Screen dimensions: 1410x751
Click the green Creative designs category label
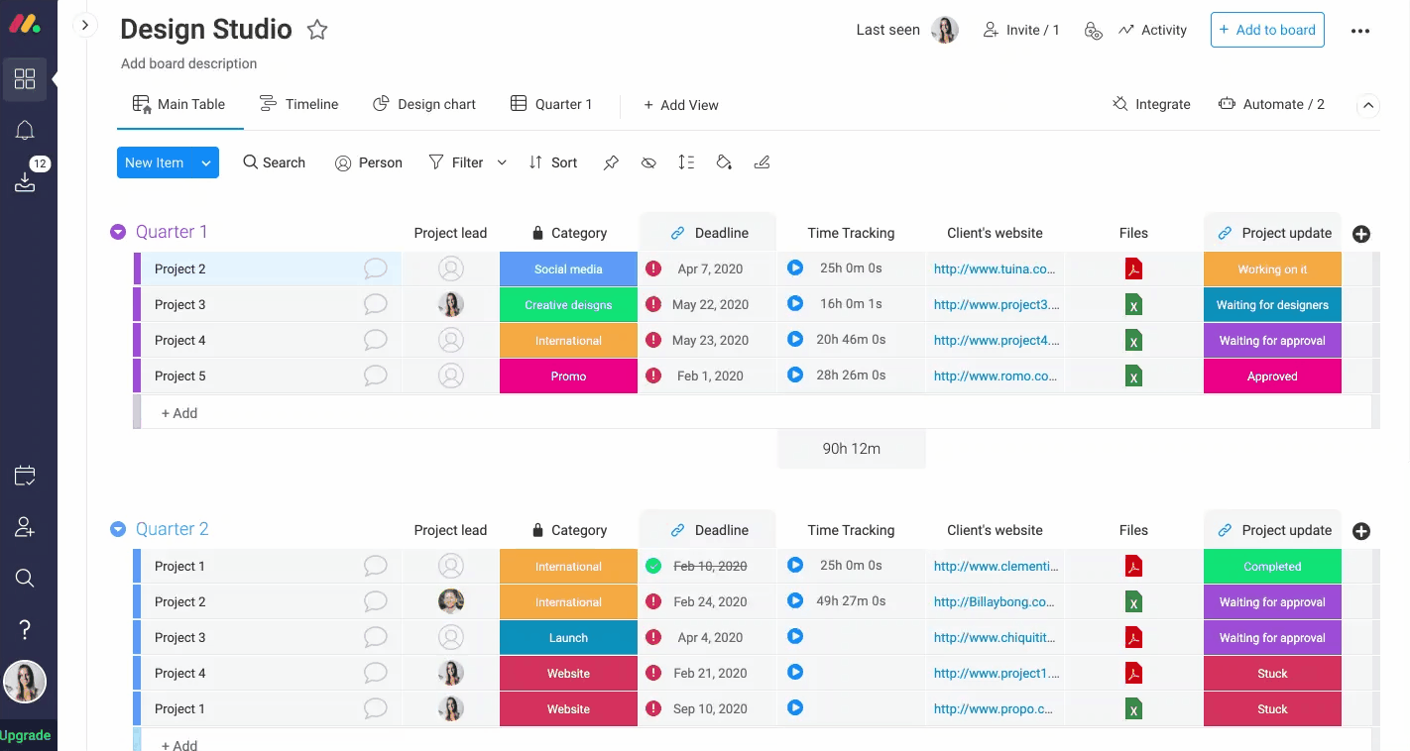[568, 304]
